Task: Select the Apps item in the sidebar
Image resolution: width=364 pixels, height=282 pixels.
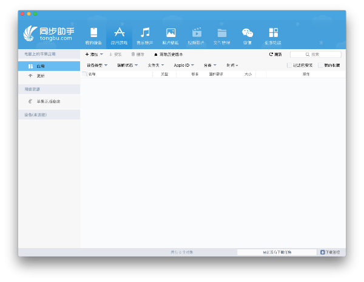Action: click(49, 66)
